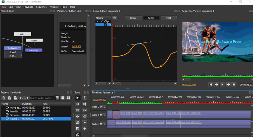The width and height of the screenshot is (253, 137).
Task: Toggle the Clip checkbox in Nodes tree
Action: pos(102,21)
